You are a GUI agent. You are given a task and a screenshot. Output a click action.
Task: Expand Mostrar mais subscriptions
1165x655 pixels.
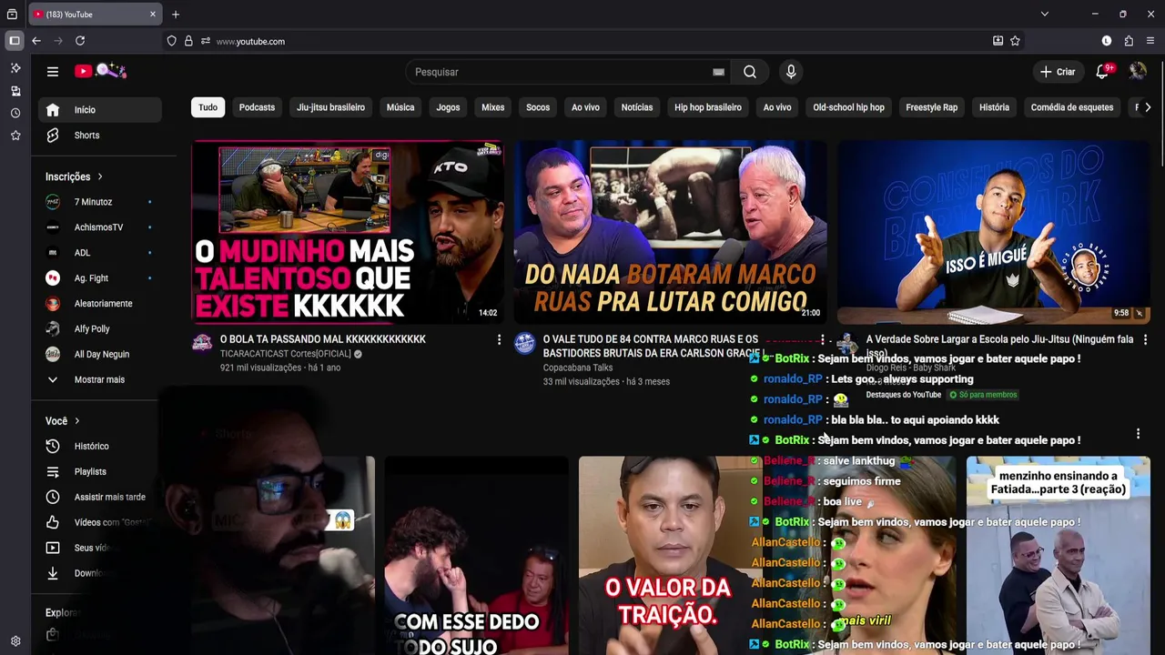(100, 379)
